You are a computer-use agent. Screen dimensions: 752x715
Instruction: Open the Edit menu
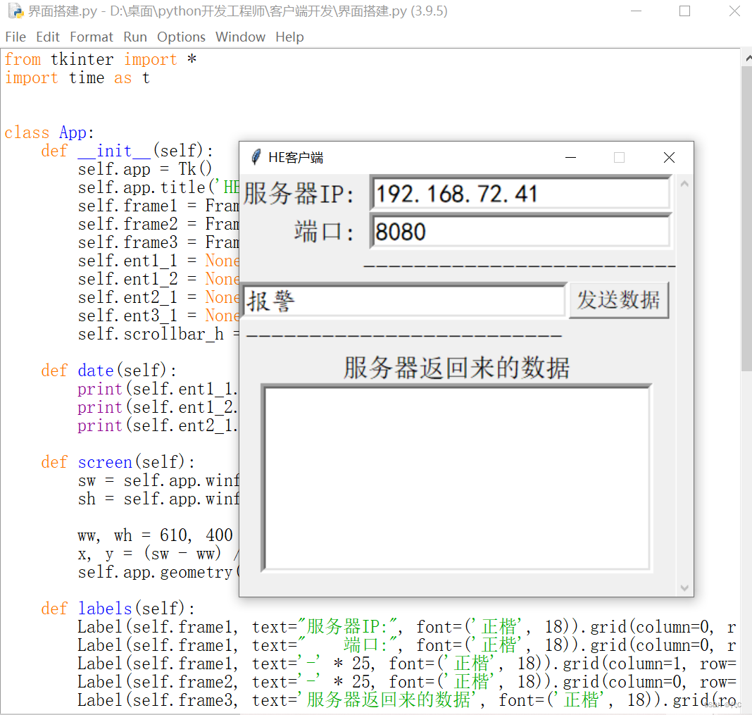pos(47,37)
